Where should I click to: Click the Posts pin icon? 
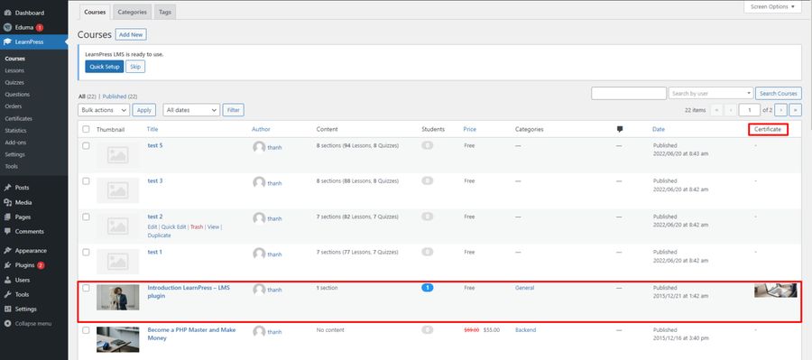tap(7, 188)
